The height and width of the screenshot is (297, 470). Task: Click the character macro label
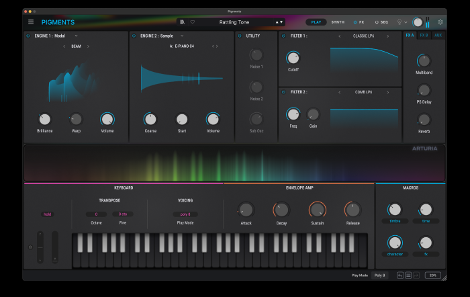pos(395,254)
